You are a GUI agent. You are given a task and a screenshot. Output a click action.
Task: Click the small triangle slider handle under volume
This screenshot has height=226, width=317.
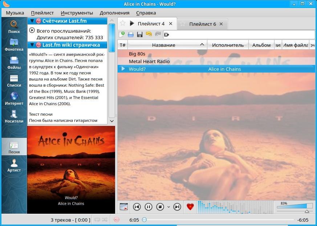pyautogui.click(x=307, y=211)
